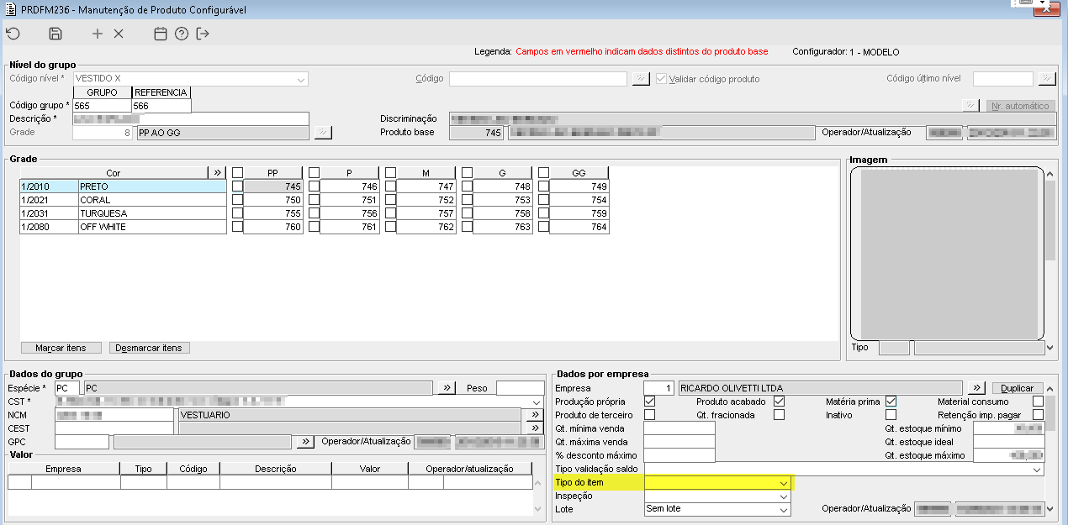Viewport: 1068px width, 525px height.
Task: Expand the CST dropdown
Action: pyautogui.click(x=536, y=402)
